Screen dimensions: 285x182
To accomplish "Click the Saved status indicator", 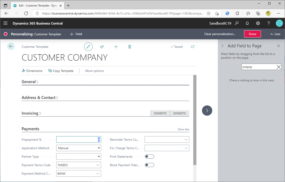I will [176, 47].
